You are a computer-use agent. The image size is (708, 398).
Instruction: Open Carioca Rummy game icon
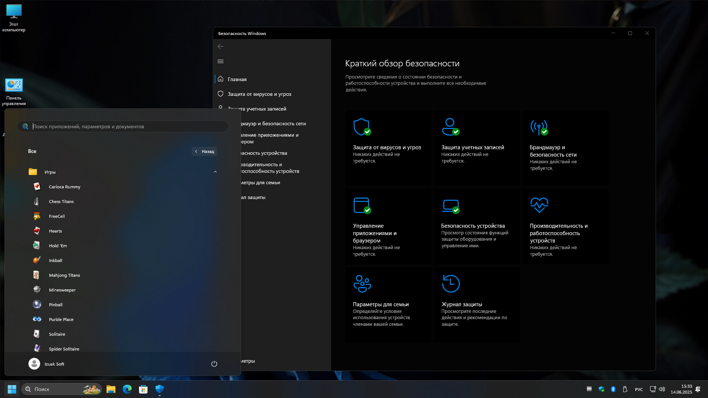[x=37, y=186]
